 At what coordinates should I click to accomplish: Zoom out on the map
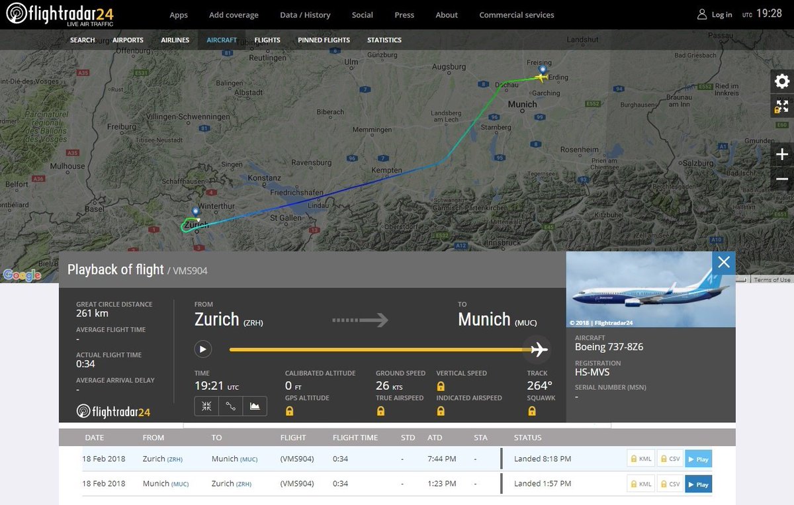tap(782, 179)
